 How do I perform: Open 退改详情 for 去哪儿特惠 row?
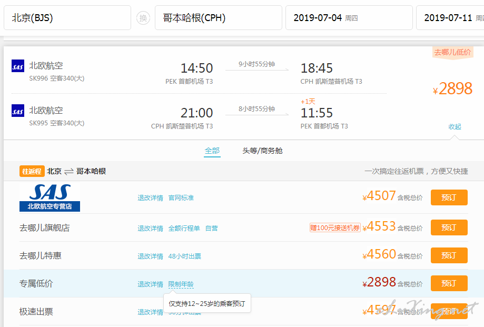tap(150, 256)
